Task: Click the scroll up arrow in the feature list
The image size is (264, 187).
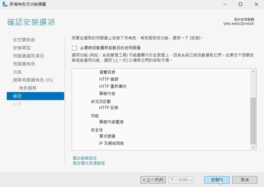Action: click(x=253, y=72)
